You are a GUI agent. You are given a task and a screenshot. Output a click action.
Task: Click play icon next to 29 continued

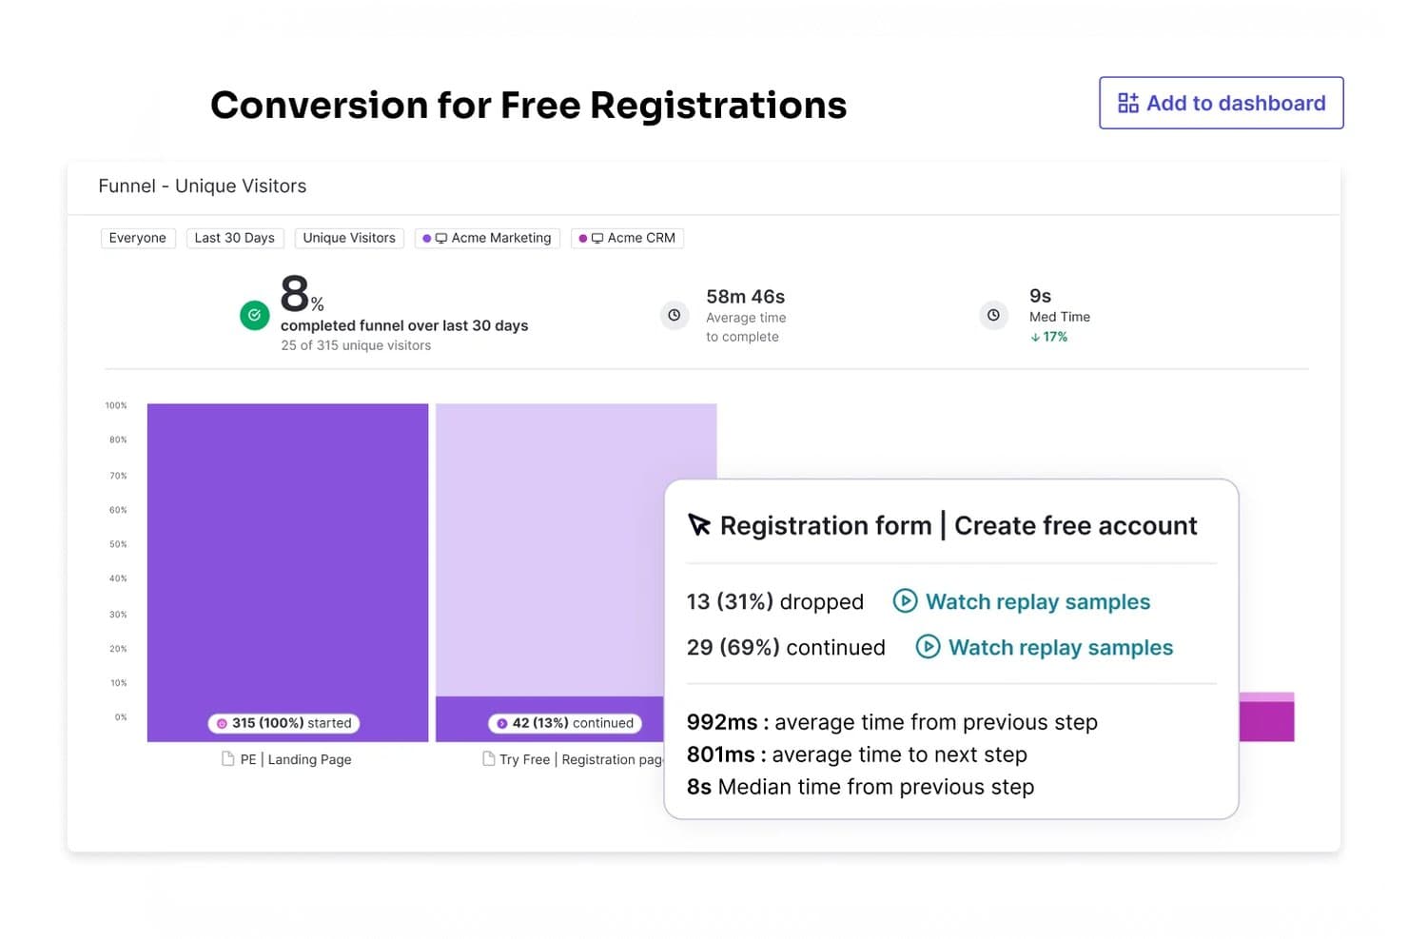click(928, 647)
